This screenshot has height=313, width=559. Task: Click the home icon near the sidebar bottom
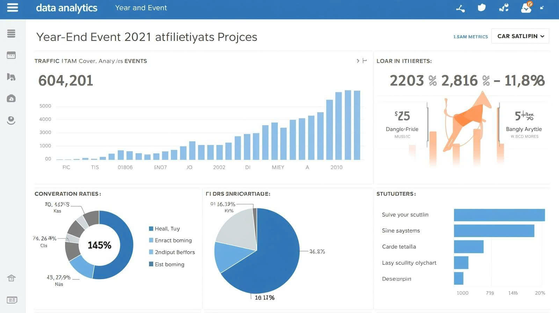click(x=11, y=278)
